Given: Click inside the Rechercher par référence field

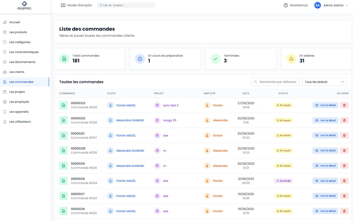Looking at the screenshot, I should 275,82.
